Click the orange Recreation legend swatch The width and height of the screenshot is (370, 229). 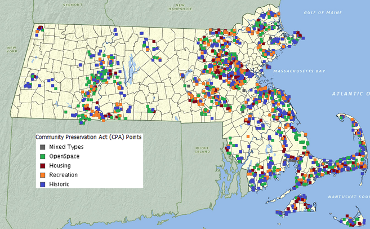42,175
